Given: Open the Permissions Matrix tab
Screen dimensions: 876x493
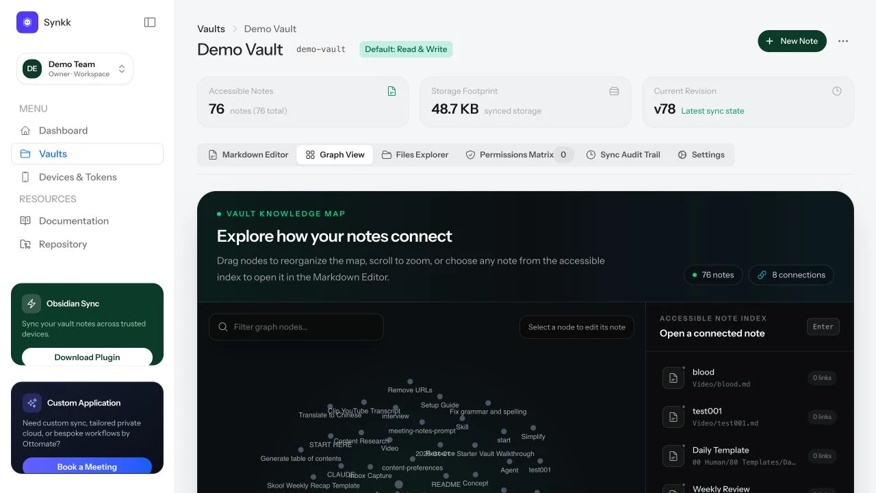Looking at the screenshot, I should click(518, 155).
